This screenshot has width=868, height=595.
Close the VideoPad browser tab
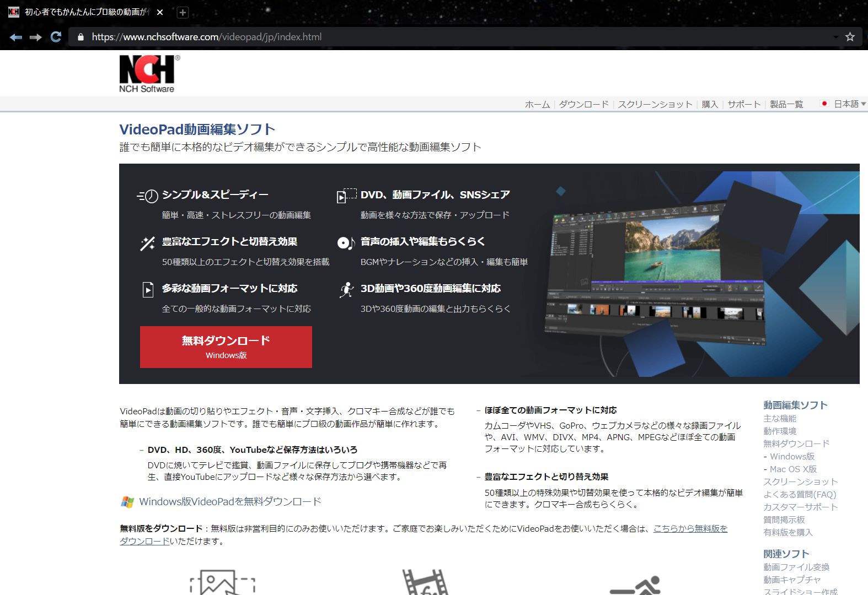(160, 12)
